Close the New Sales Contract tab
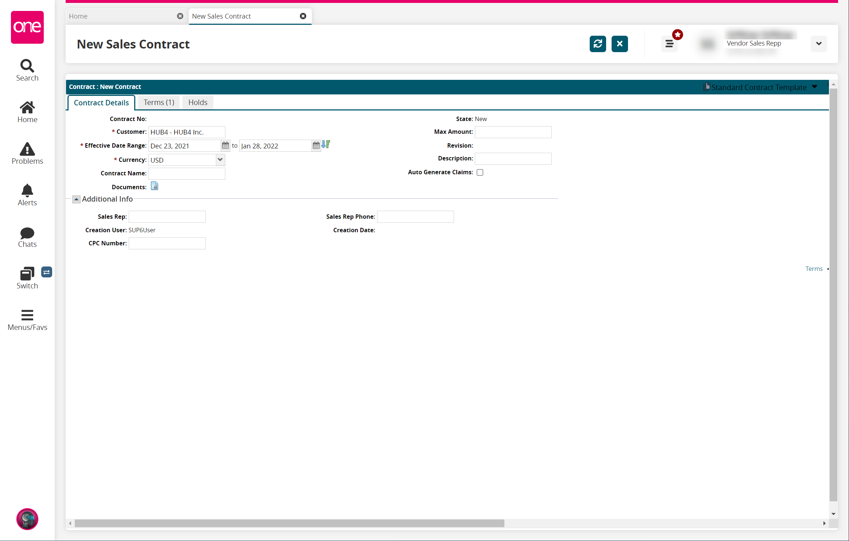The width and height of the screenshot is (849, 541). 303,16
